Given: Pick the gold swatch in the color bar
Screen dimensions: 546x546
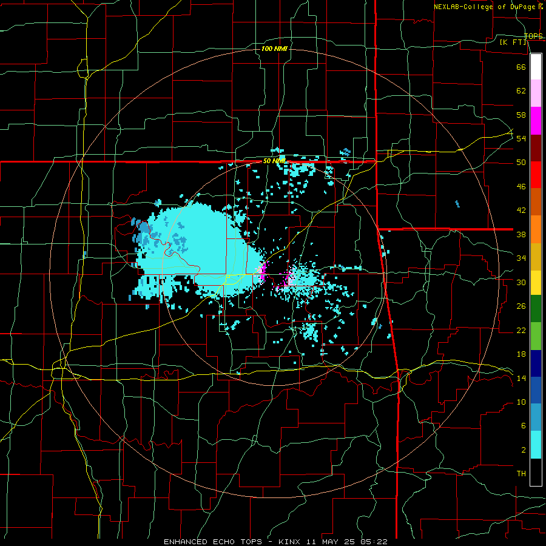Looking at the screenshot, I should [536, 256].
